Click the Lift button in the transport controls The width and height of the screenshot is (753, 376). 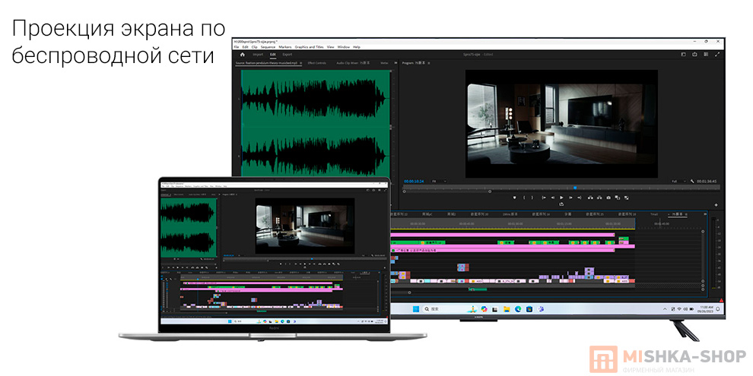coord(589,197)
